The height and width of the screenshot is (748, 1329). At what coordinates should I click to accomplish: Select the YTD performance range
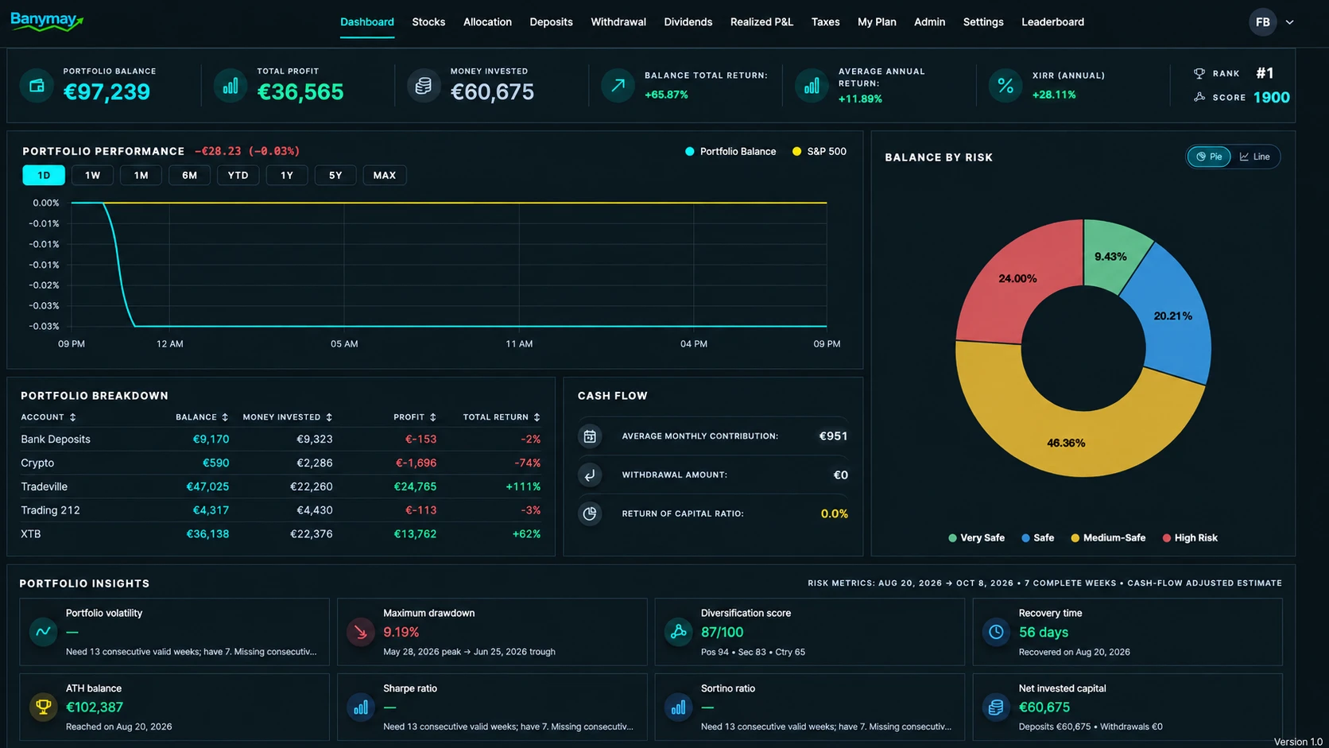pos(238,175)
